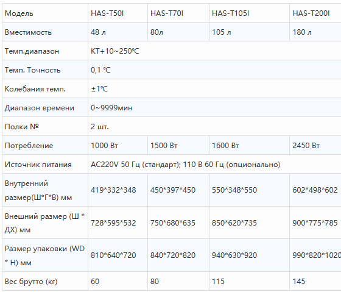Click the 48 л capacity cell
This screenshot has height=292, width=341.
(118, 32)
